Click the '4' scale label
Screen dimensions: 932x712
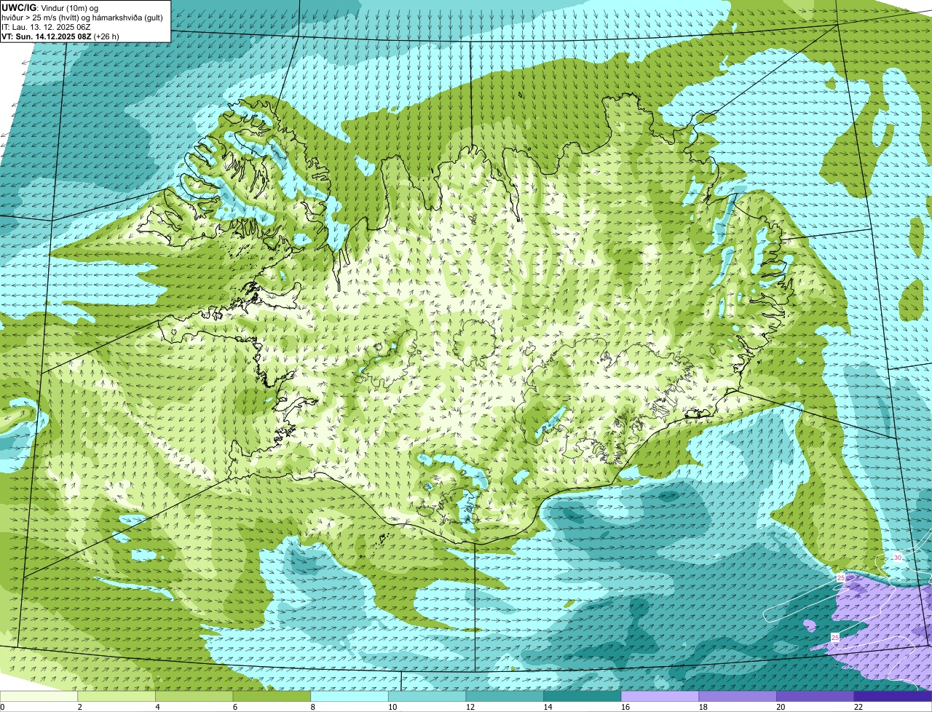pyautogui.click(x=157, y=707)
